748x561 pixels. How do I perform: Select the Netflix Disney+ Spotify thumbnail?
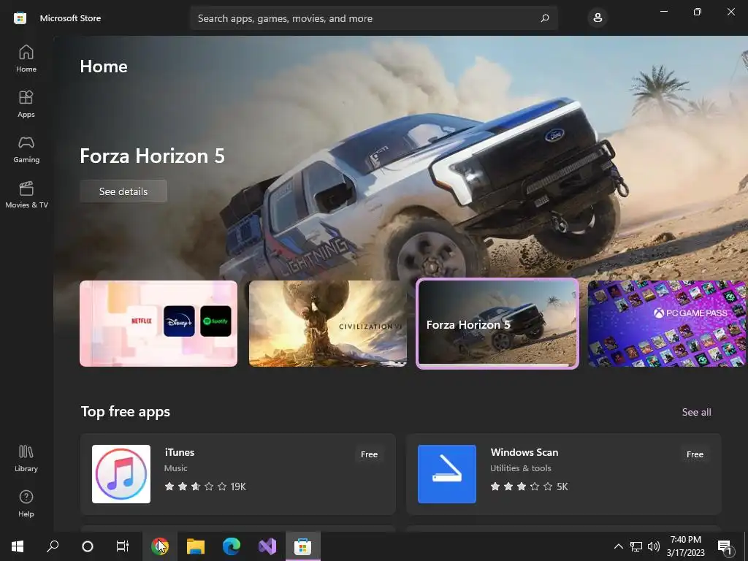point(159,324)
